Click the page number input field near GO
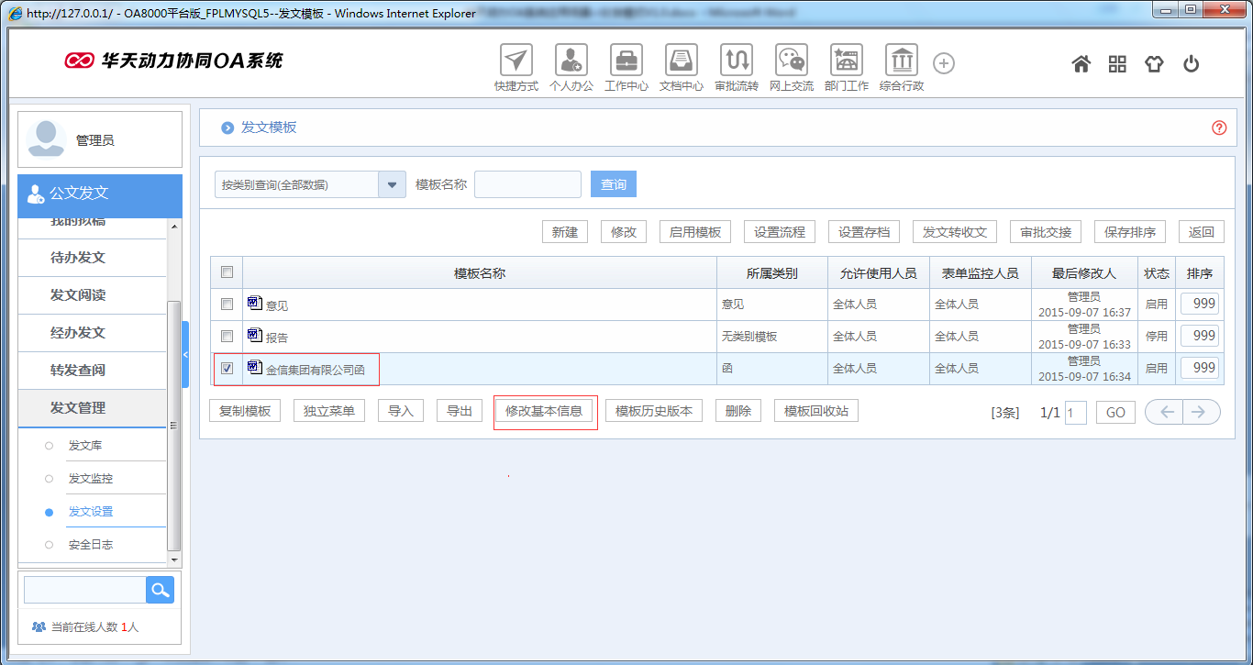 (1075, 412)
